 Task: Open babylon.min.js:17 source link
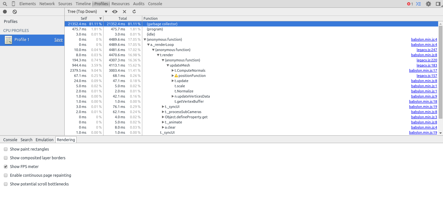point(423,70)
